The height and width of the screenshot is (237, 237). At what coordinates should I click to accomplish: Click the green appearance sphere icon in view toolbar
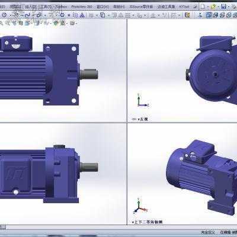[56, 23]
